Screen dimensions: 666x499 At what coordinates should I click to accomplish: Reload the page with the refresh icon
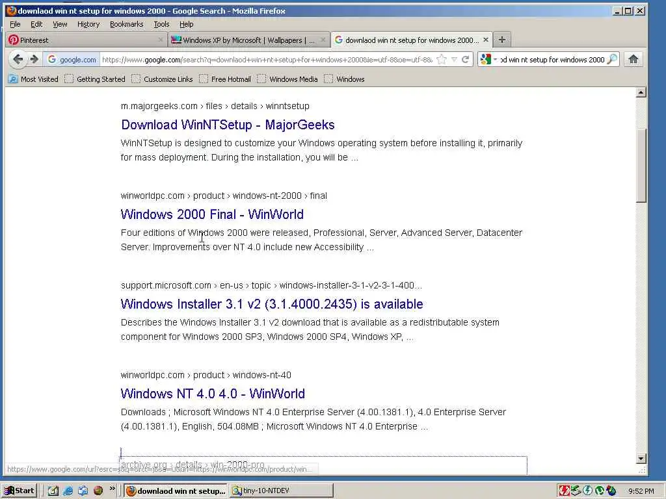click(x=466, y=59)
